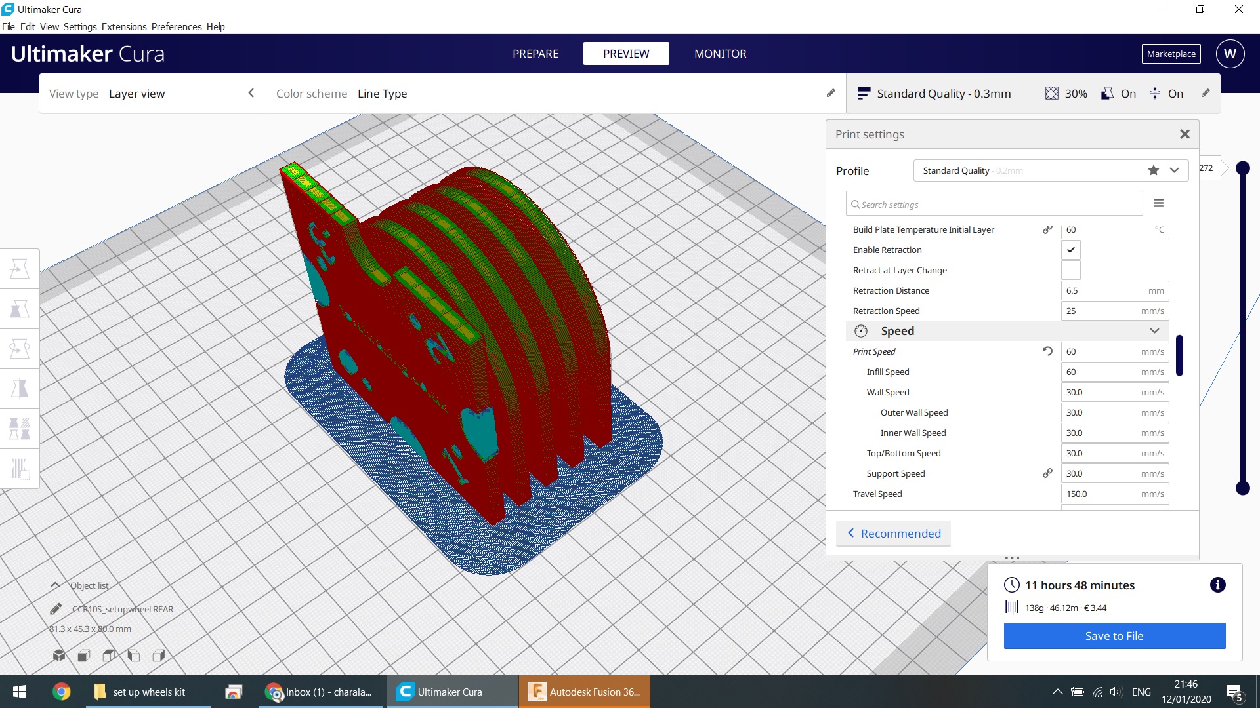
Task: Click link icon beside Support Speed
Action: (x=1048, y=473)
